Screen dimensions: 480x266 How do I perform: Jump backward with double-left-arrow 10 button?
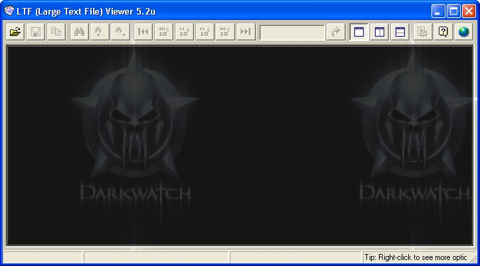184,31
